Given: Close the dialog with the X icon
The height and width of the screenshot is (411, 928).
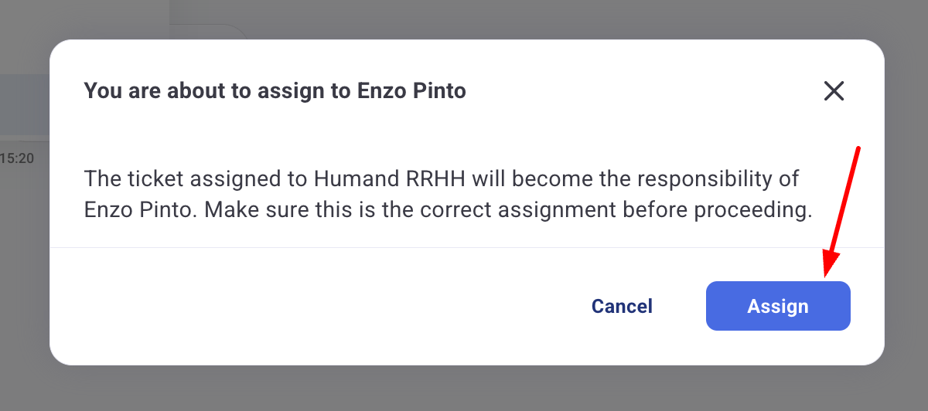Looking at the screenshot, I should pyautogui.click(x=834, y=91).
